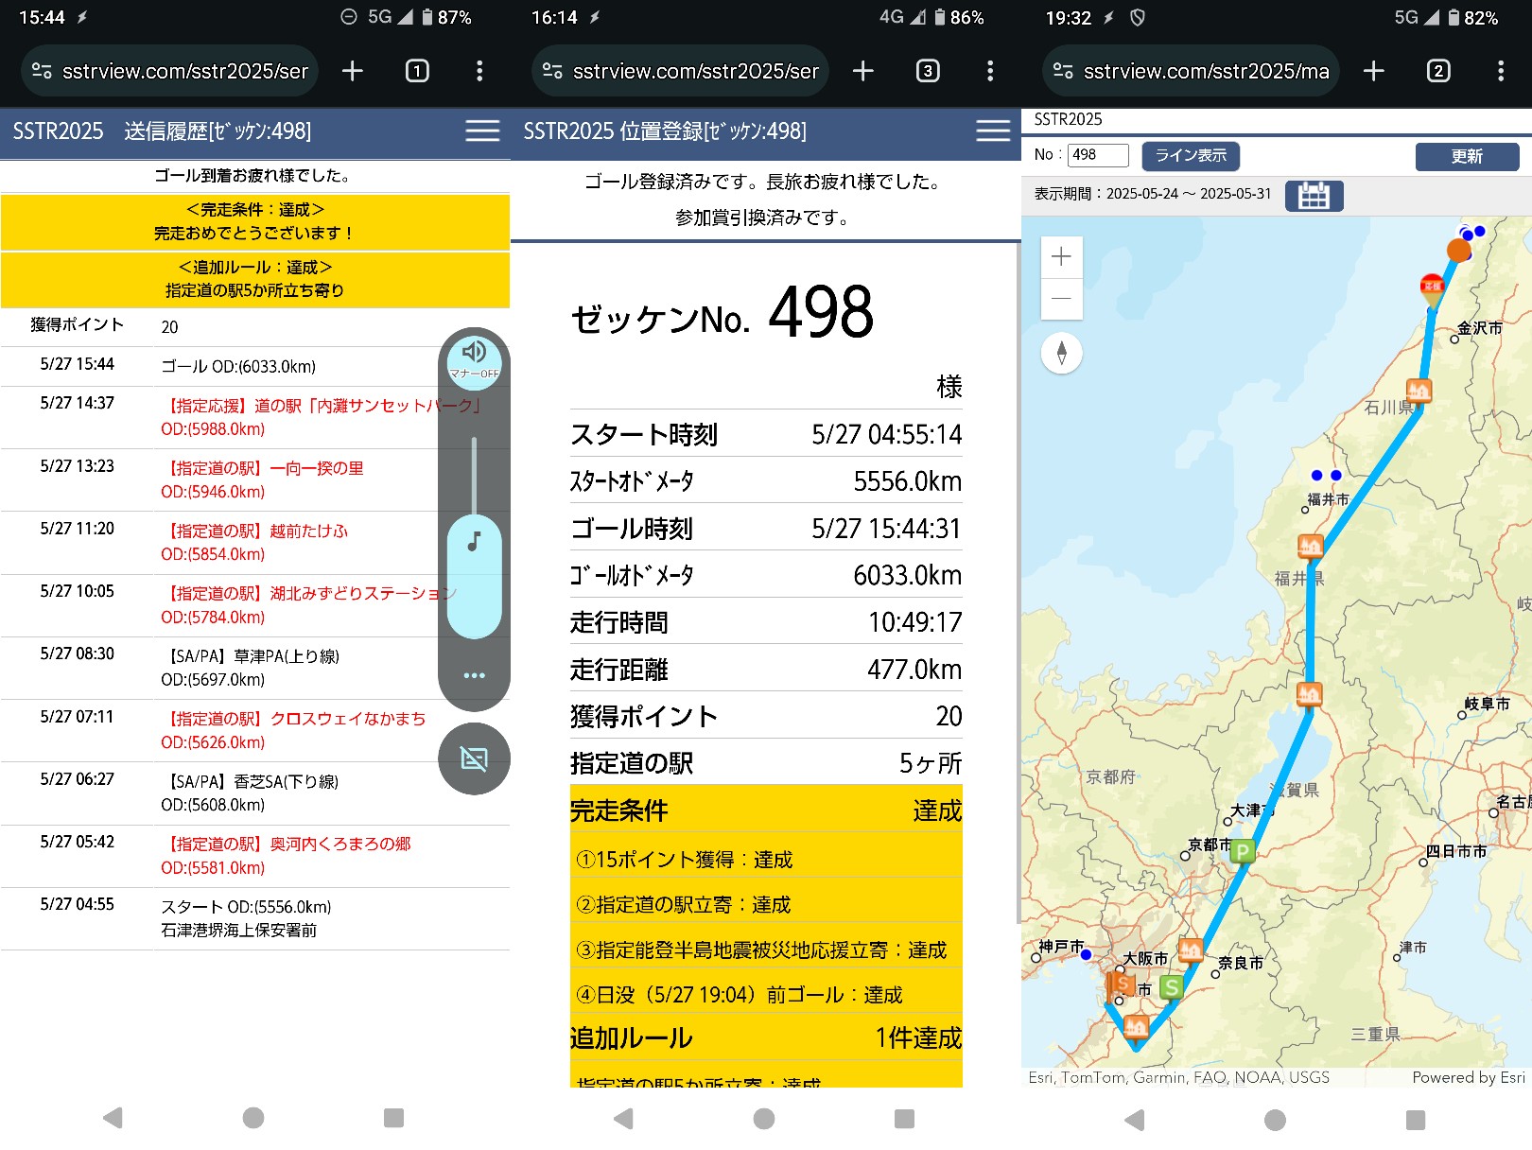
Task: Click the No input field with 498
Action: coord(1098,155)
